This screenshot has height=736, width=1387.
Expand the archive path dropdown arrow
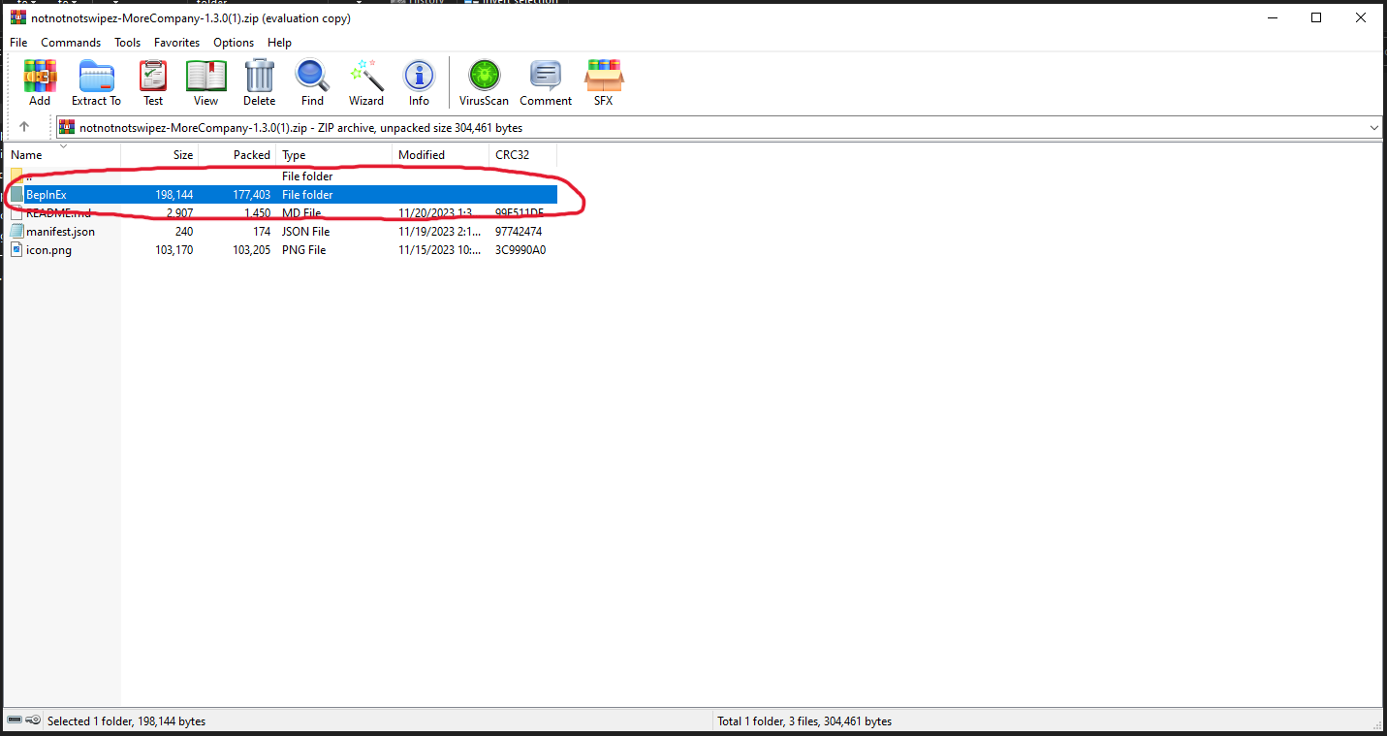click(x=1374, y=128)
